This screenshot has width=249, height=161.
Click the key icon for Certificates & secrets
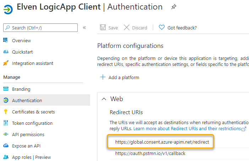[6, 111]
